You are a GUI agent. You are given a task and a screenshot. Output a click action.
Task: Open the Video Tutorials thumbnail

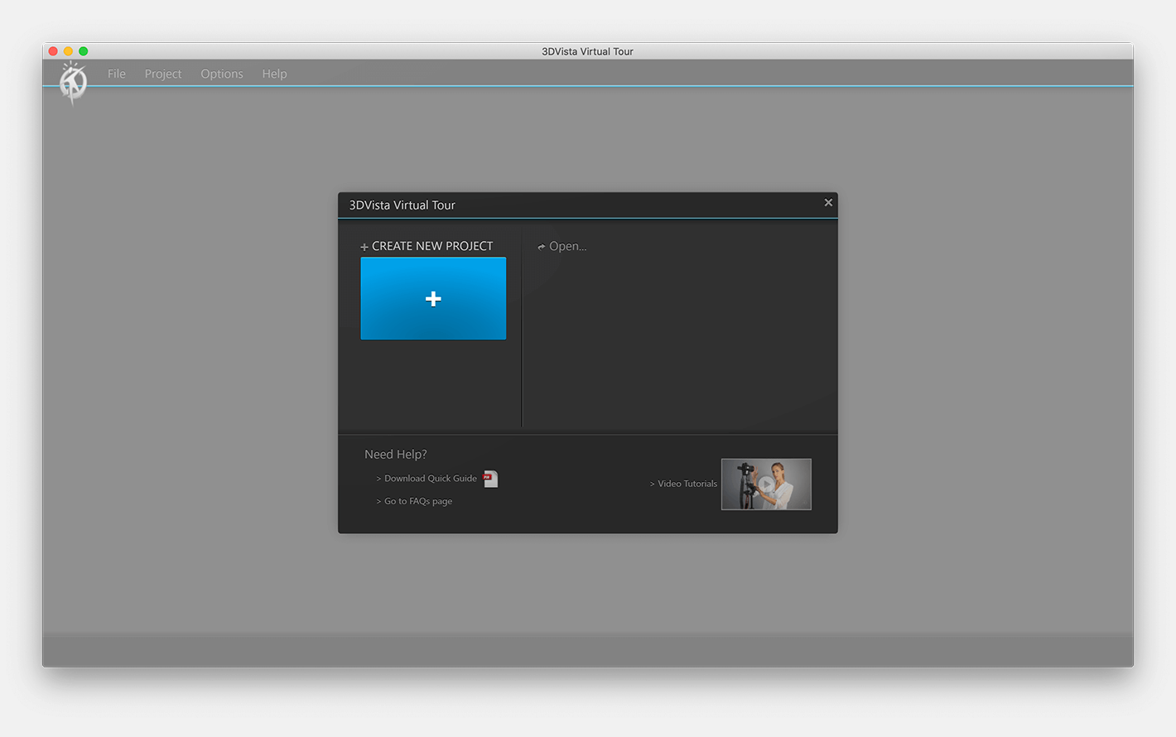766,484
